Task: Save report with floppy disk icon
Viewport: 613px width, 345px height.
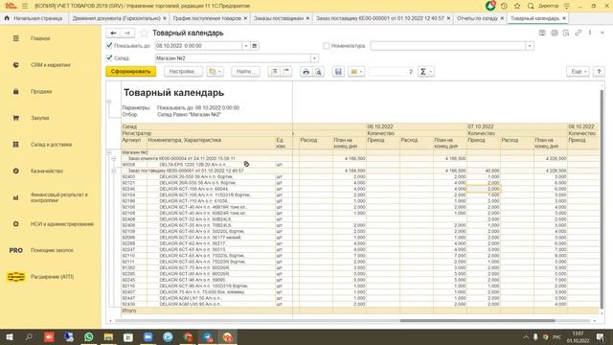Action: click(338, 72)
